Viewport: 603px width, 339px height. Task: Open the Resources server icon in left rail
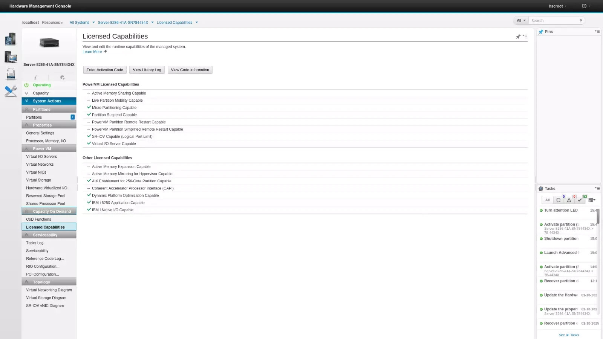(11, 39)
